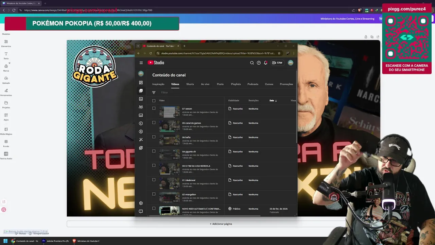Select checkbox for 02 evangelion
The width and height of the screenshot is (435, 245).
coord(154,194)
